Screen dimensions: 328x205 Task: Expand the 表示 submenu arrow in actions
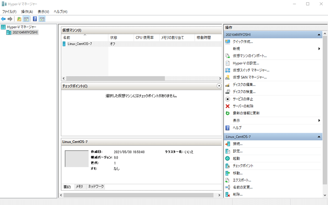319,120
